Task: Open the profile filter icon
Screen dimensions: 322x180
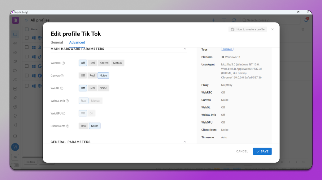Action: (x=224, y=20)
